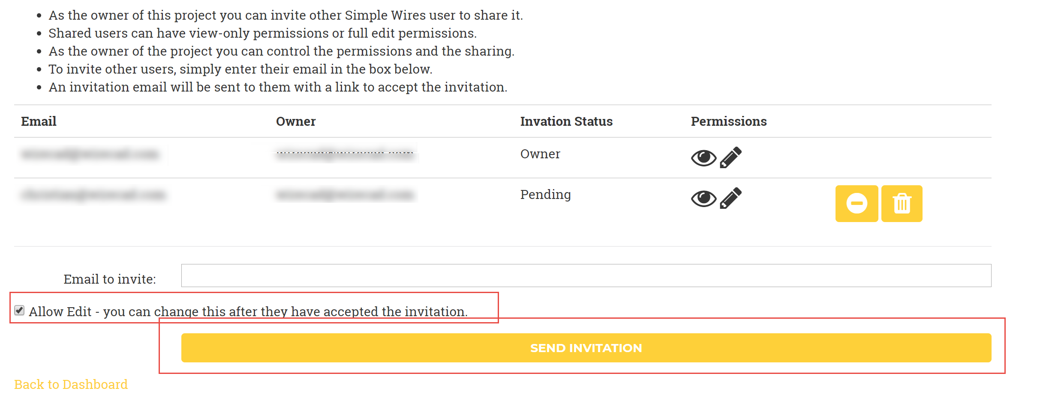Click the Invation Status column header
Viewport: 1058px width, 412px height.
click(x=566, y=122)
